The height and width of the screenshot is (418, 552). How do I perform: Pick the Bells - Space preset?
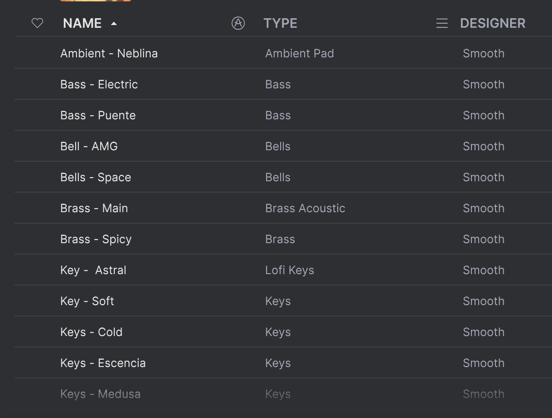click(96, 177)
